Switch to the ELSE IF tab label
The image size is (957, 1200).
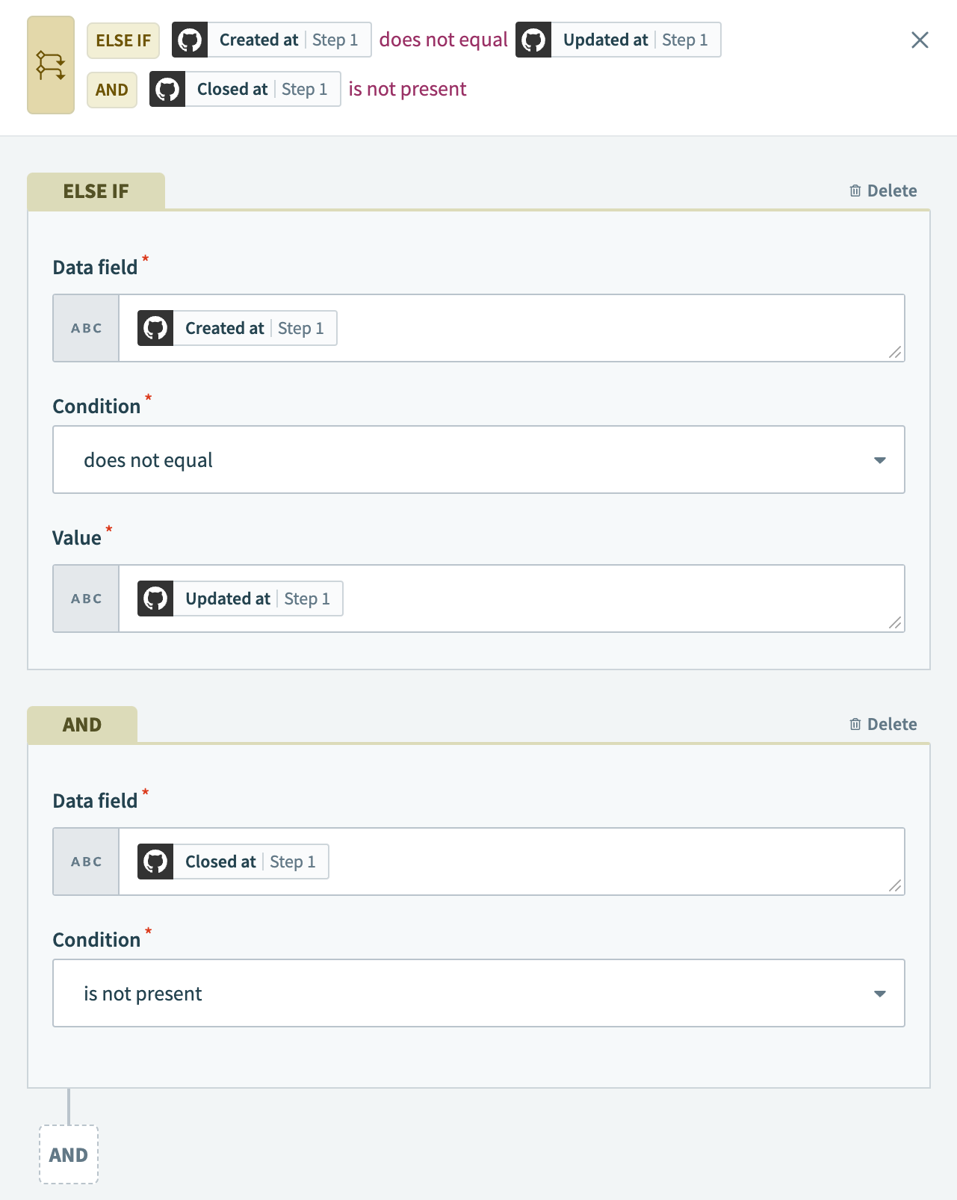(x=96, y=191)
